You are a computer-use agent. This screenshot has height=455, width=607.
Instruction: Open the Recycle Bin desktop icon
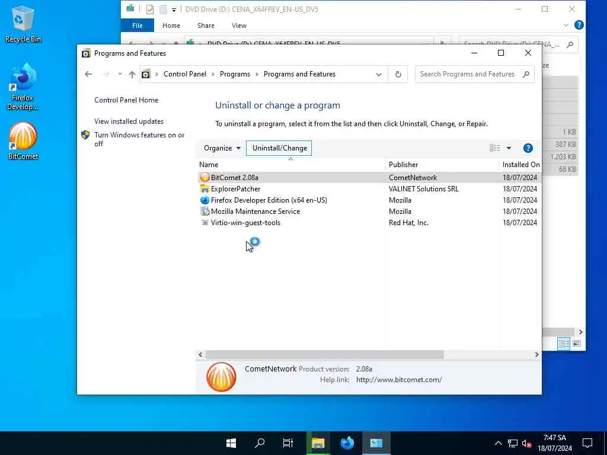pyautogui.click(x=23, y=24)
